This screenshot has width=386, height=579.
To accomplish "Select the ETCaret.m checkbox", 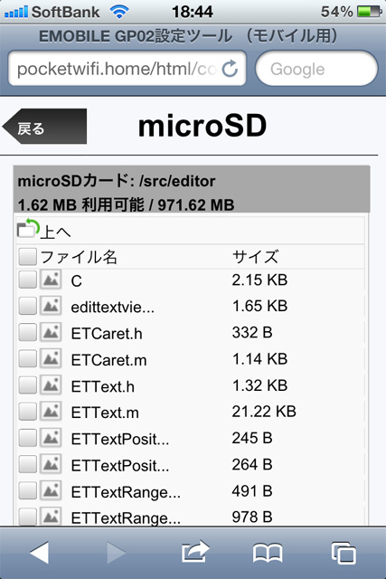I will pyautogui.click(x=28, y=358).
